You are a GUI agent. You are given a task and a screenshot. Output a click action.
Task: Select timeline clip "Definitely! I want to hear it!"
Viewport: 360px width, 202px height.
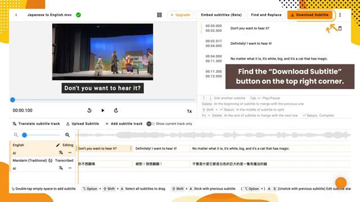[x=161, y=148]
